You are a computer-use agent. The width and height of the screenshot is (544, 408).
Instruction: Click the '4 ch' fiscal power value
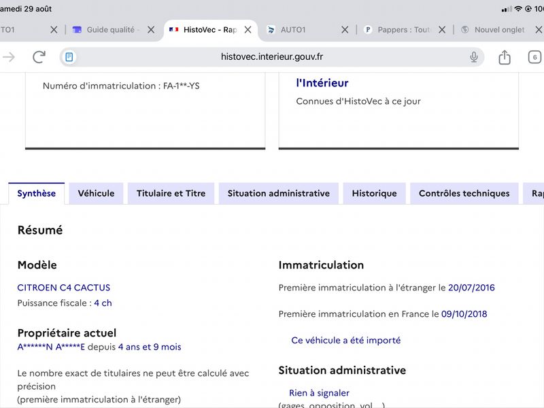(103, 303)
